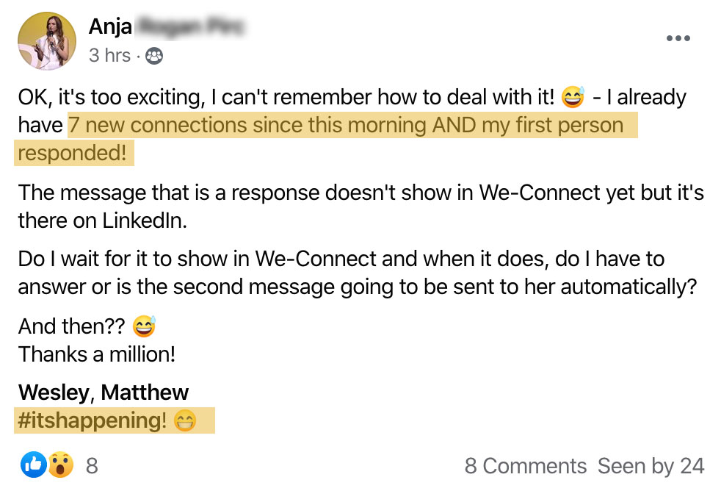The height and width of the screenshot is (491, 721).
Task: Click the highlighted word "responded!"
Action: coord(72,153)
